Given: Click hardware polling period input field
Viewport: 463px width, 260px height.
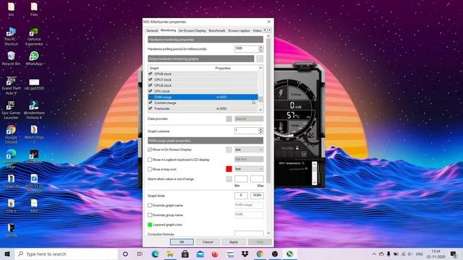Looking at the screenshot, I should pos(246,49).
